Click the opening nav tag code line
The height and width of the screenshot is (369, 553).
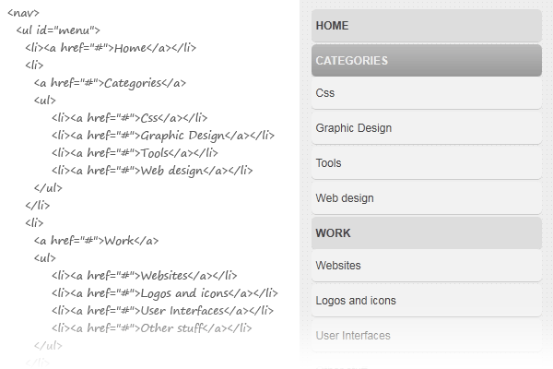(23, 13)
